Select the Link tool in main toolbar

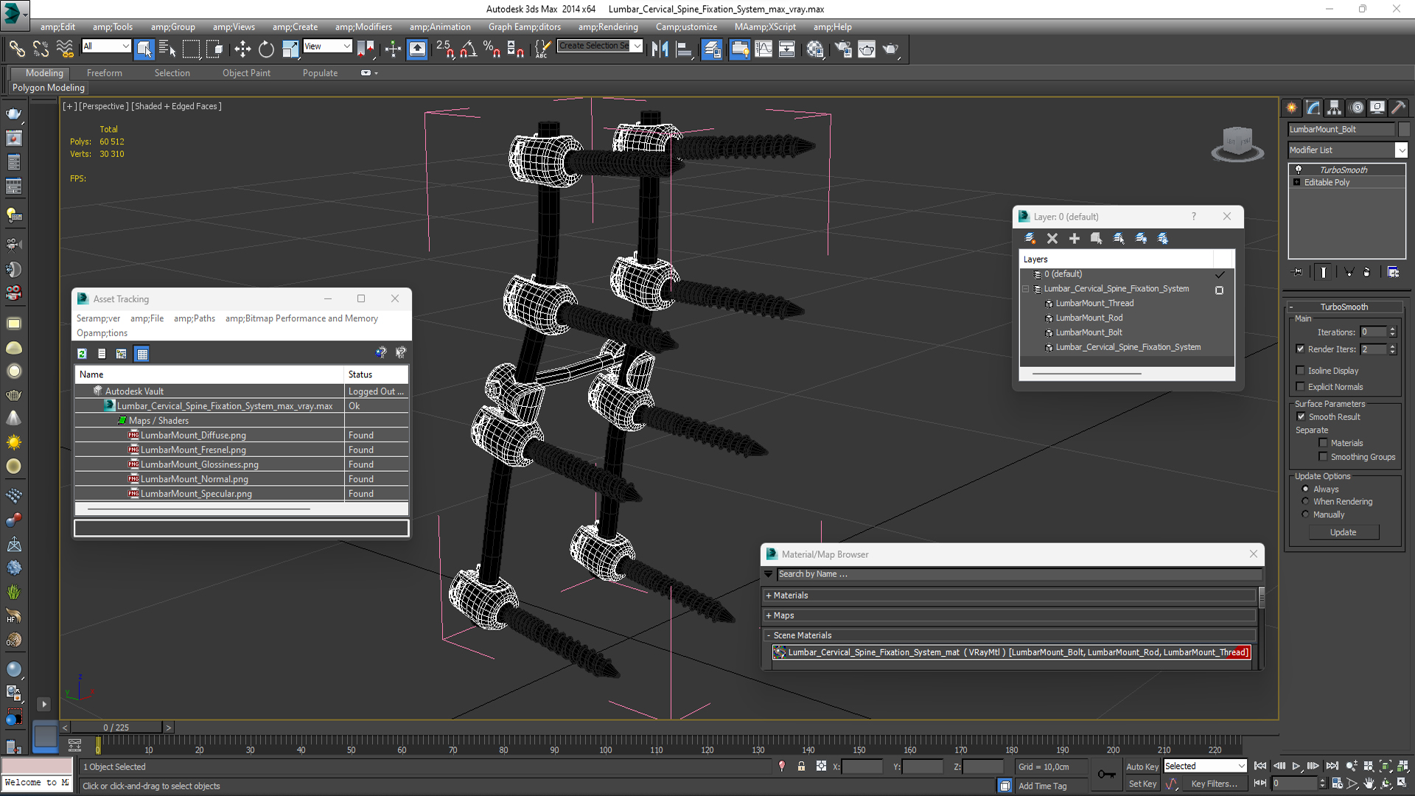(16, 49)
